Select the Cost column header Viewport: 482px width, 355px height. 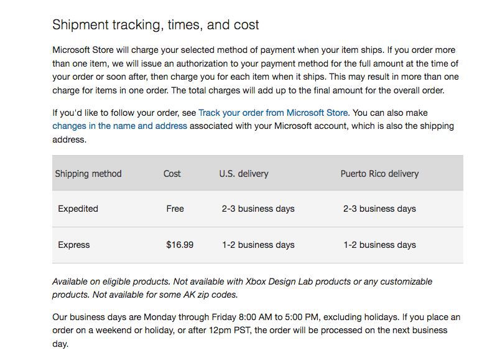tap(172, 174)
